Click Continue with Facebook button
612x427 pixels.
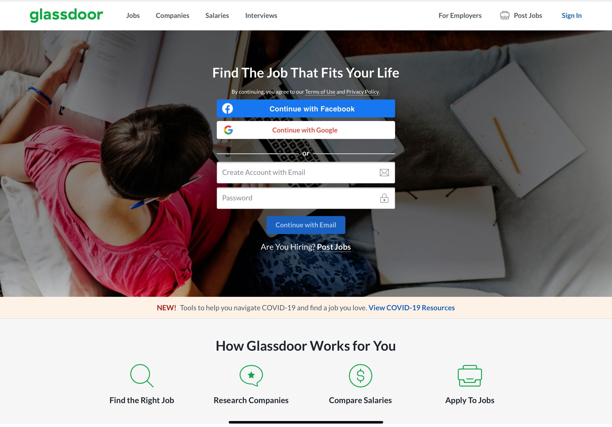point(306,109)
